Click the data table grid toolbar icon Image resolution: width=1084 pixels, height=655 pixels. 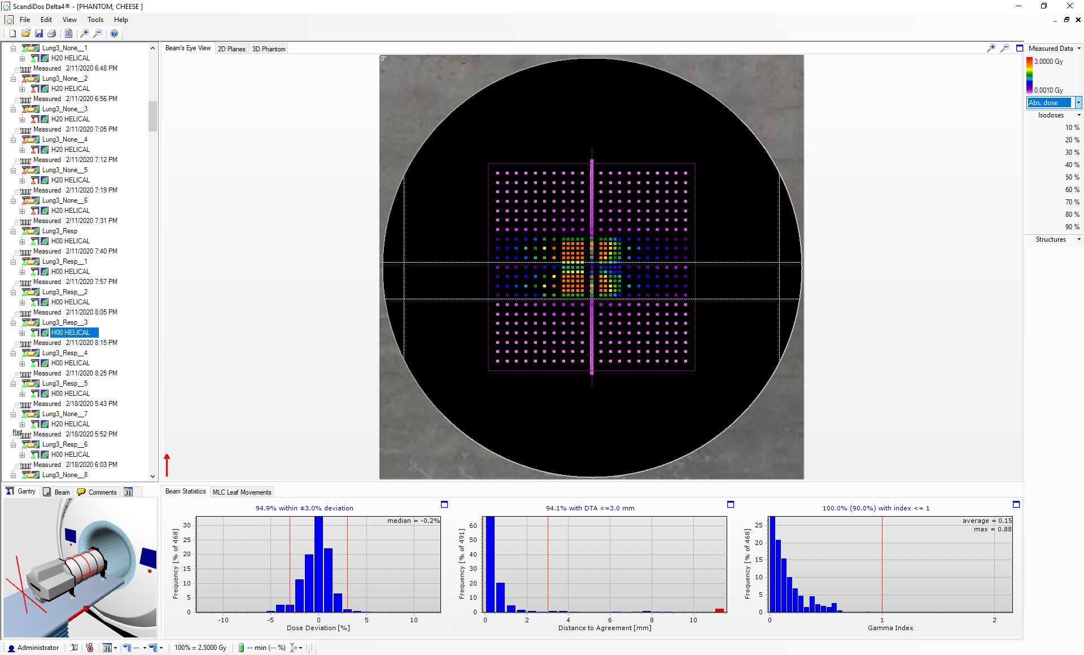[x=68, y=33]
